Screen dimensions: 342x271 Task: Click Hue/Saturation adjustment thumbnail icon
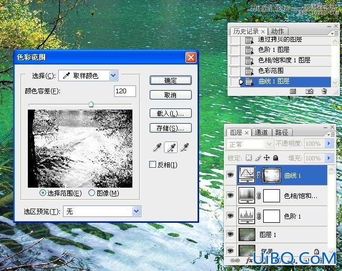tap(247, 195)
